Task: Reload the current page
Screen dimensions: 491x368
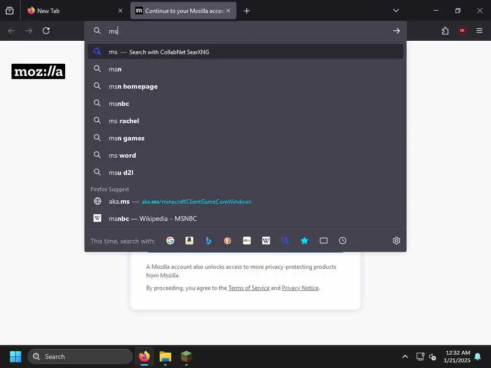Action: coord(46,31)
